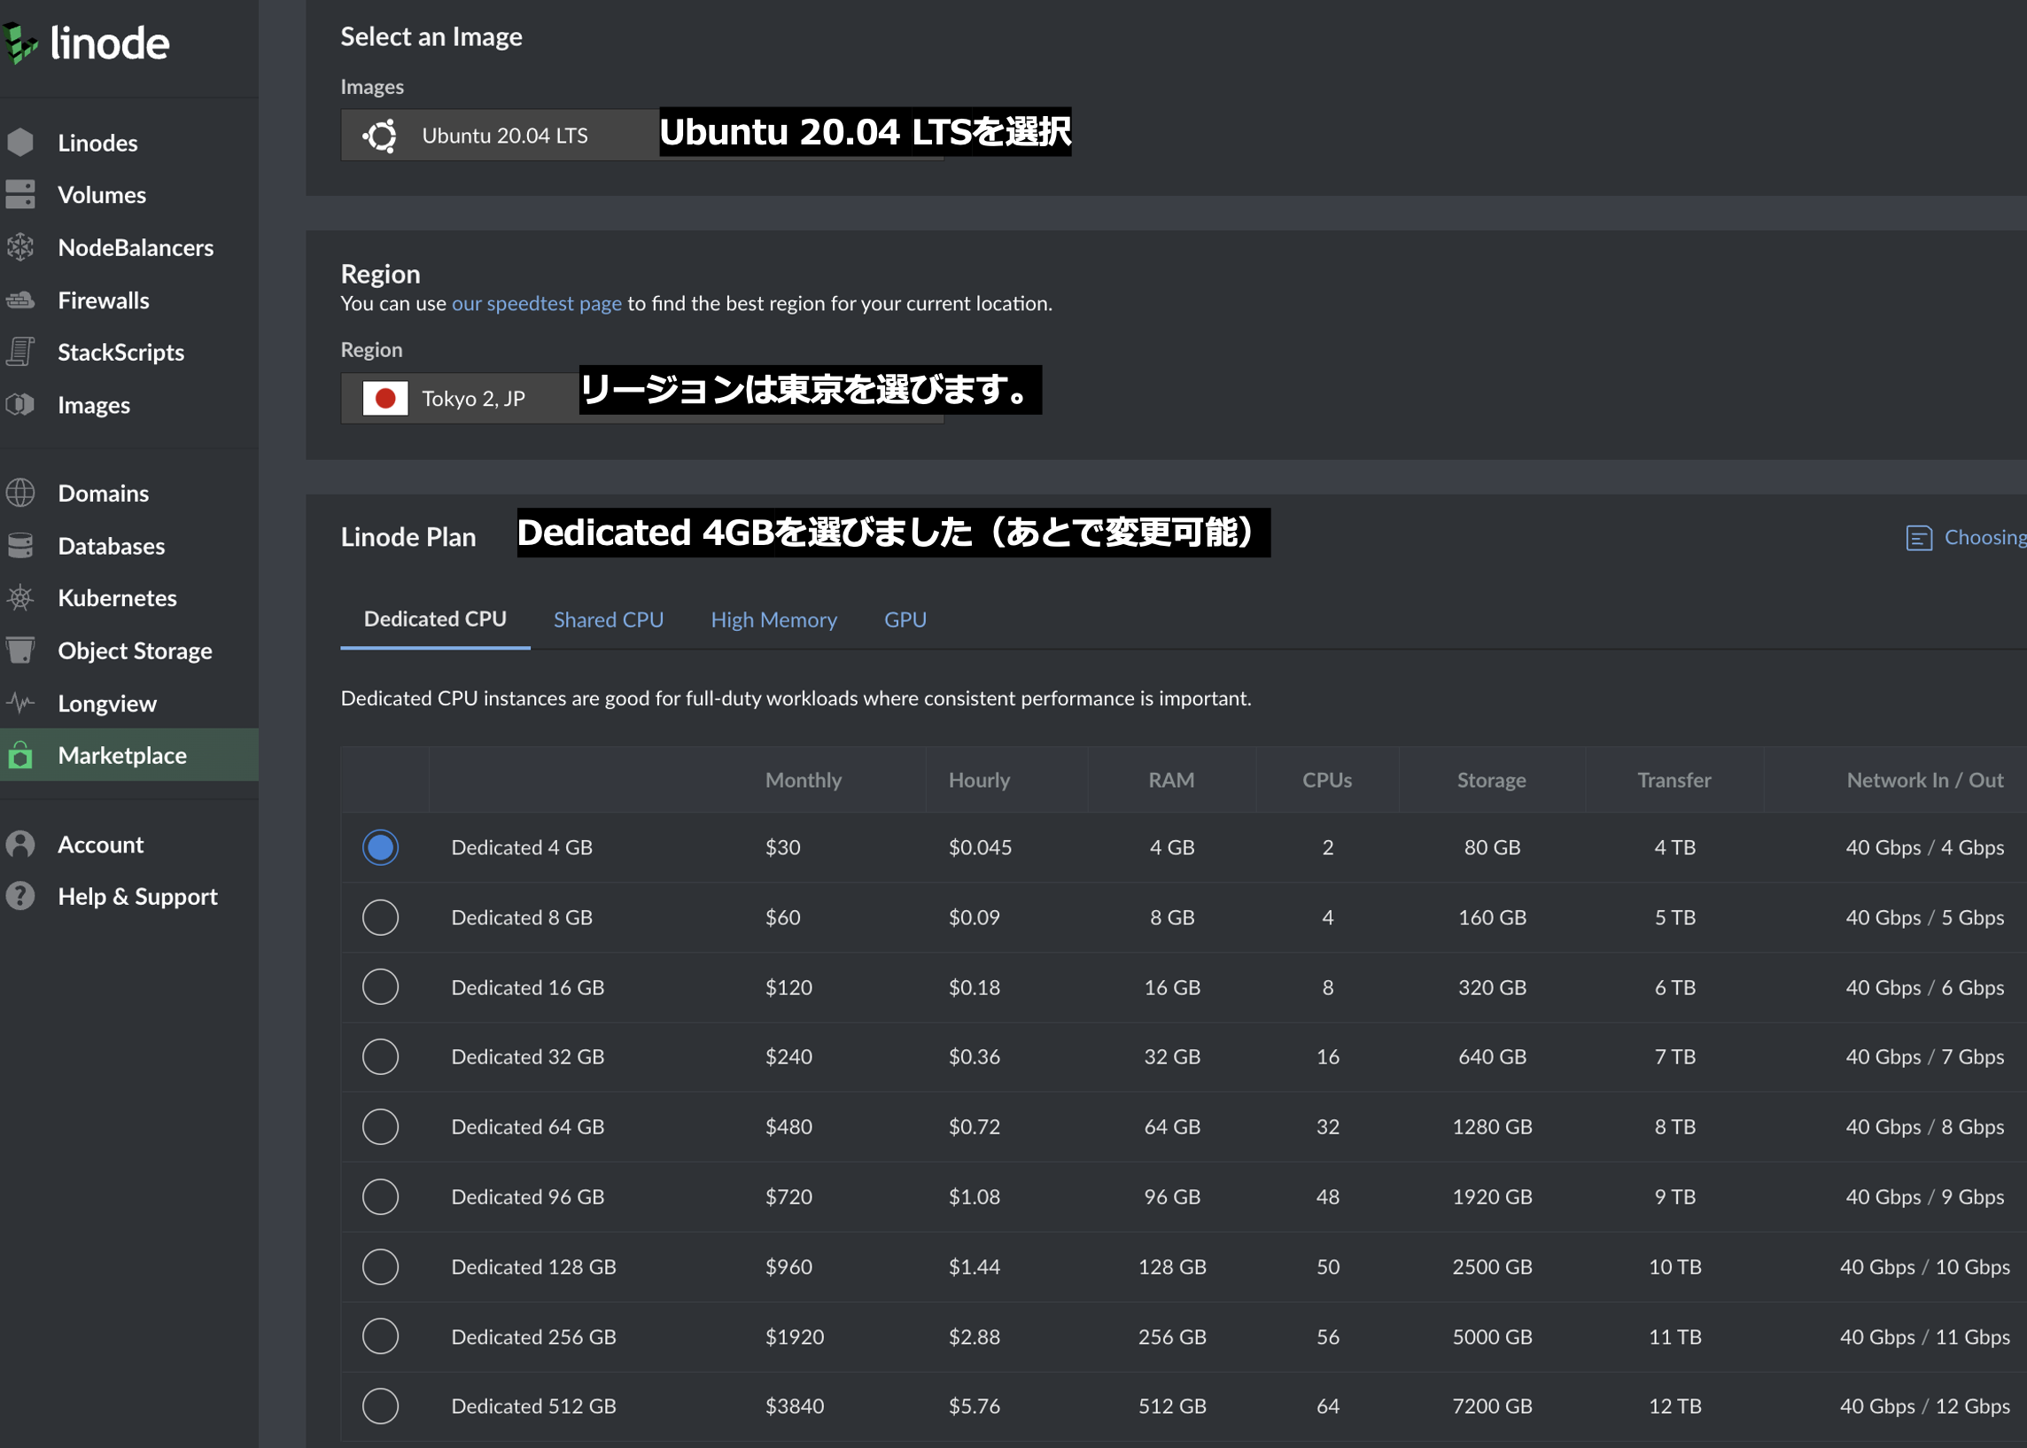Click the Kubernetes wheel icon
Screen dimensions: 2027x1448
(x=19, y=597)
